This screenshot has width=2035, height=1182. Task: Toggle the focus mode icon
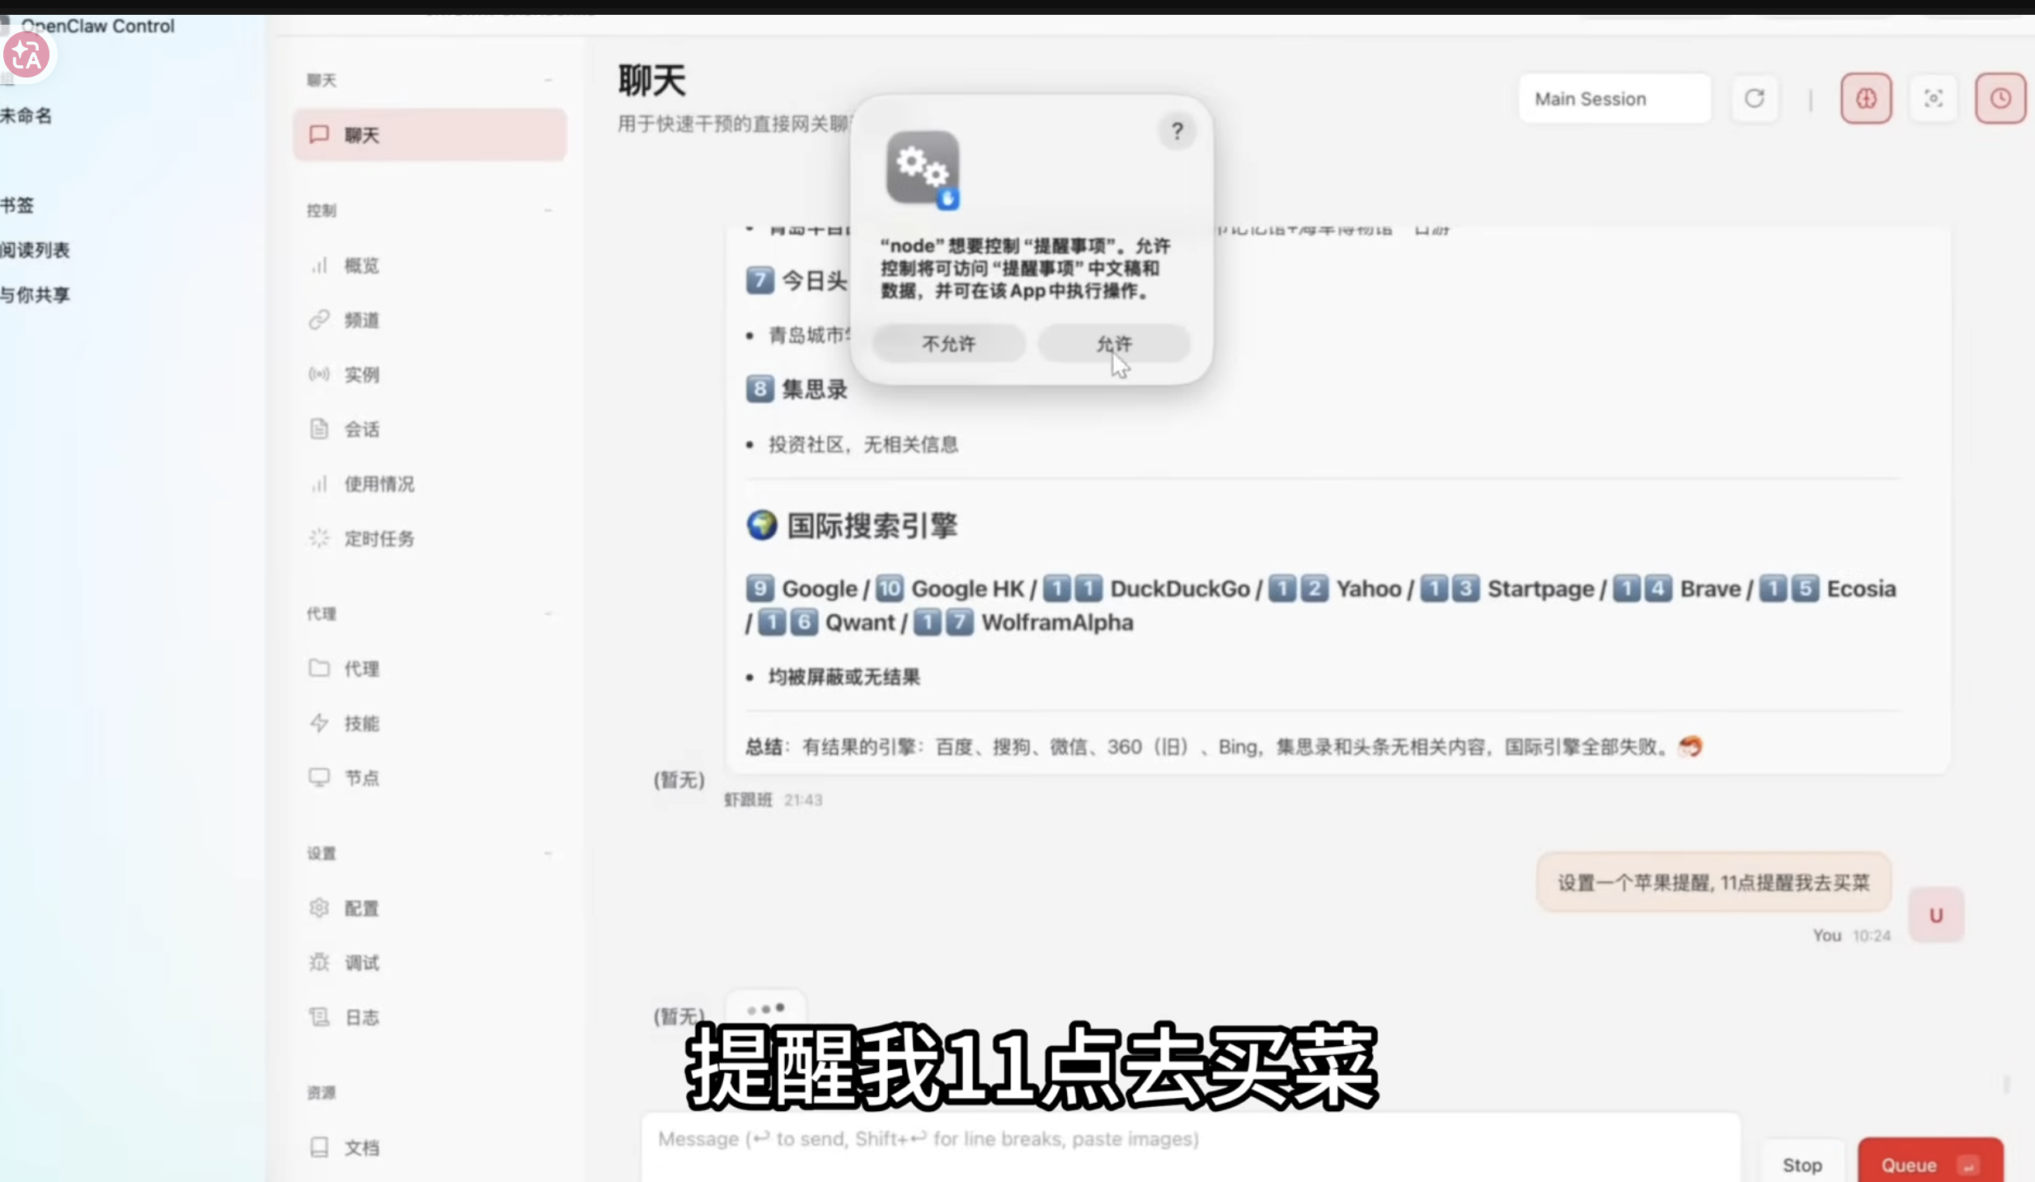[x=1933, y=99]
